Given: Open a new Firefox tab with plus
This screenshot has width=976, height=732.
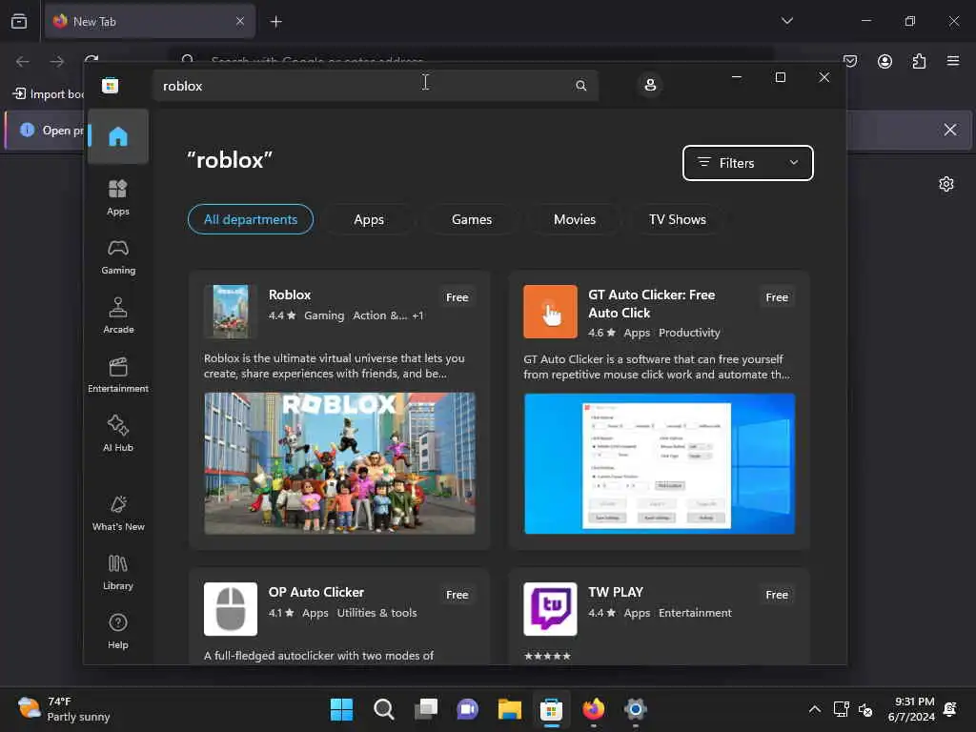Looking at the screenshot, I should click(x=275, y=22).
